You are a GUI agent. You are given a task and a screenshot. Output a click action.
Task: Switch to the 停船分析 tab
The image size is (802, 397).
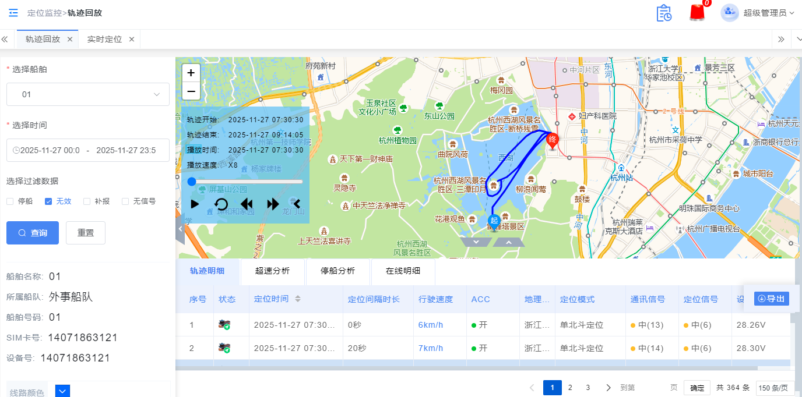pyautogui.click(x=338, y=271)
